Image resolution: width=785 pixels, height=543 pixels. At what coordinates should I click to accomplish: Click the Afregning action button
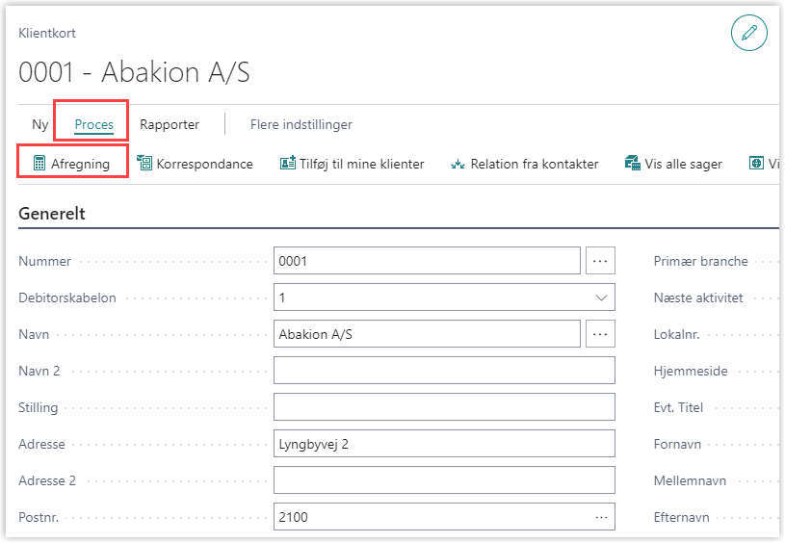pyautogui.click(x=80, y=164)
